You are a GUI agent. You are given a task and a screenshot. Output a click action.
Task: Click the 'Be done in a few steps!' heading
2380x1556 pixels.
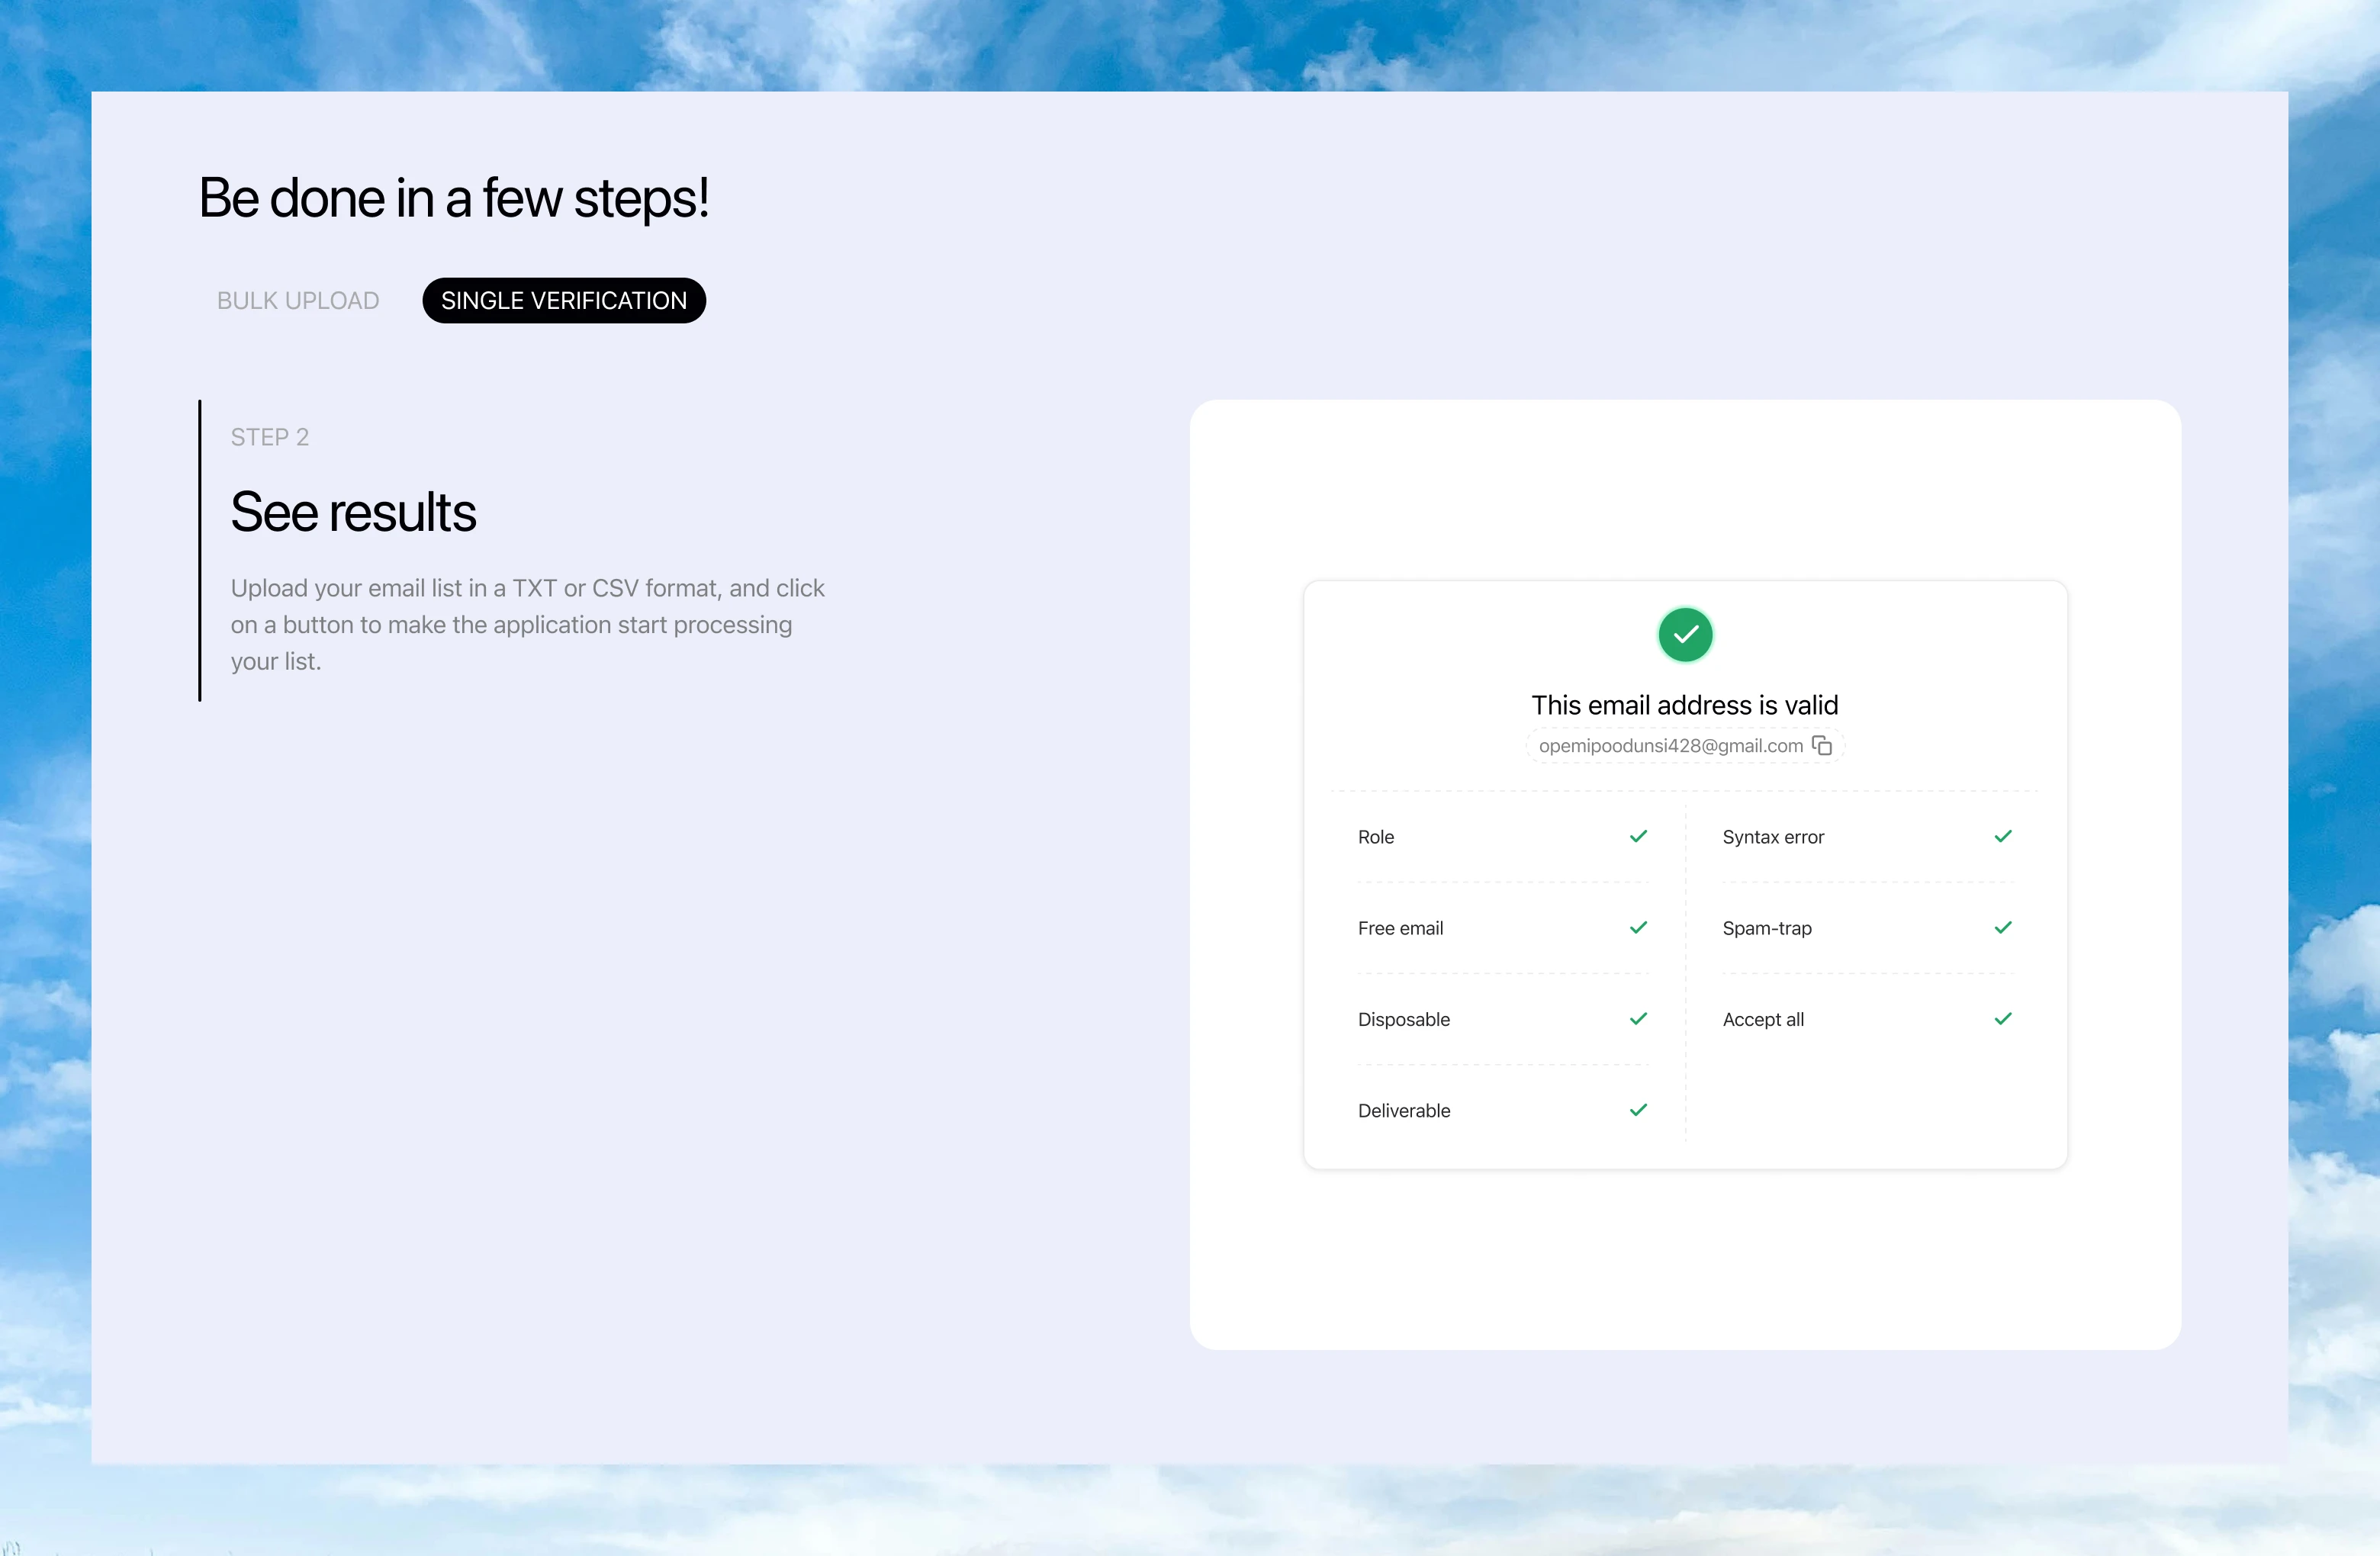pos(454,198)
